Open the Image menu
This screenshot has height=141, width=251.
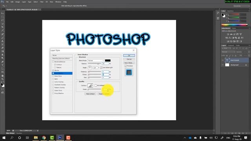pos(18,2)
